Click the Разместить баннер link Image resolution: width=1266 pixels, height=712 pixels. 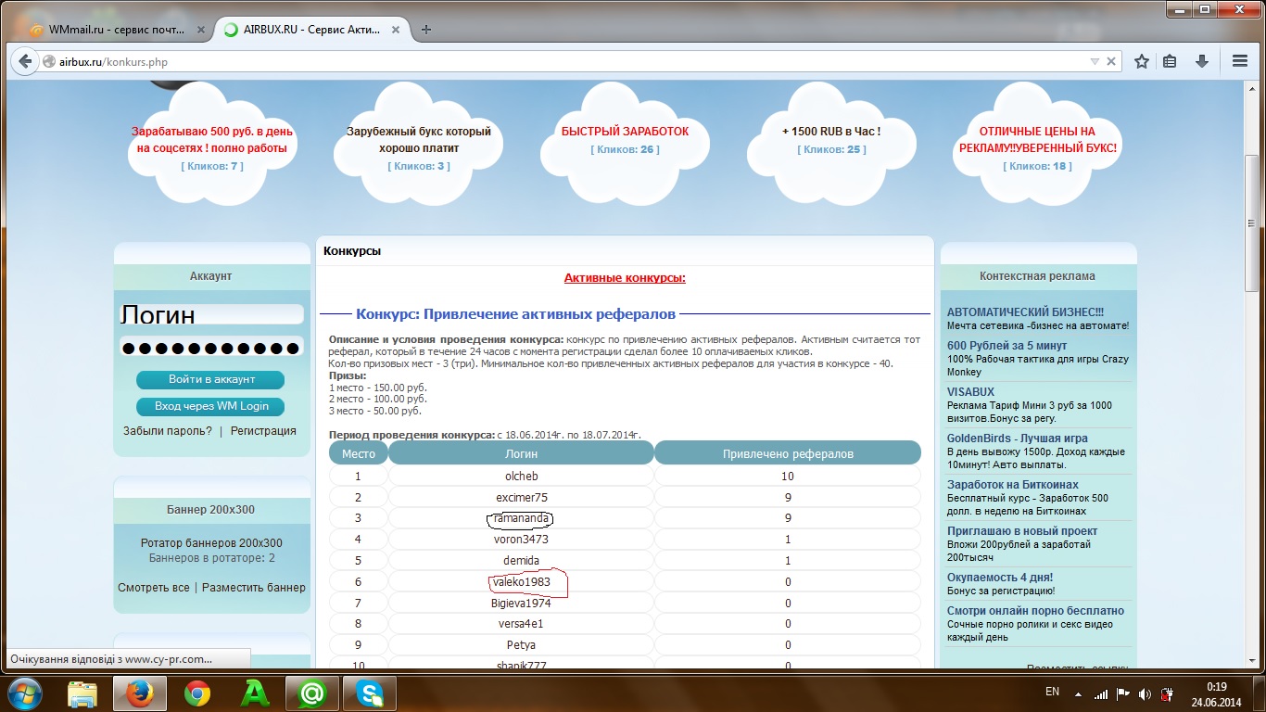click(x=254, y=588)
